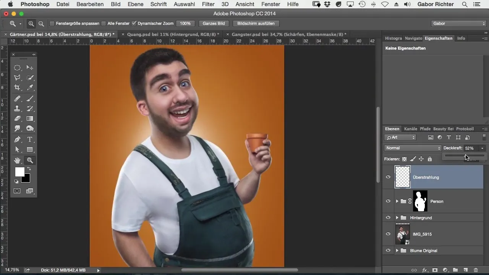Open the Art layer filter dropdown
Screen dimensions: 489x275
pyautogui.click(x=400, y=137)
